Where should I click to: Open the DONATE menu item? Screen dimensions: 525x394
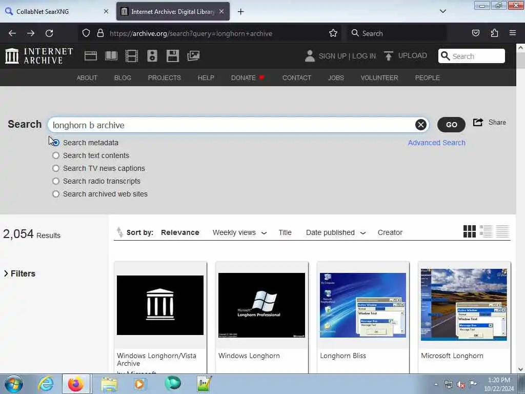click(248, 78)
